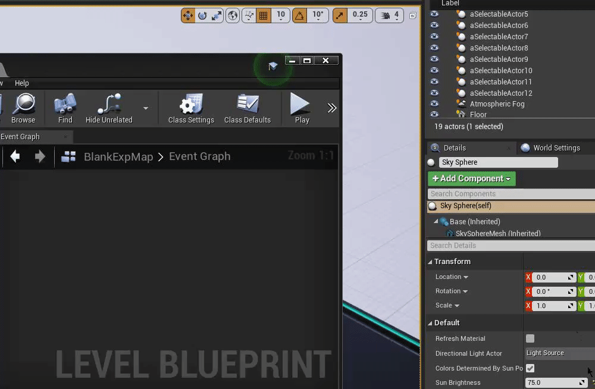Click the Search Components field

(511, 194)
